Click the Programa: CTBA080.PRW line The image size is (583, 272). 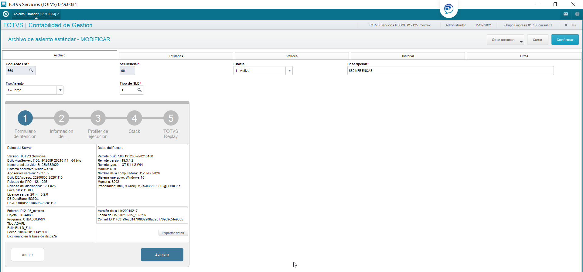pyautogui.click(x=26, y=219)
